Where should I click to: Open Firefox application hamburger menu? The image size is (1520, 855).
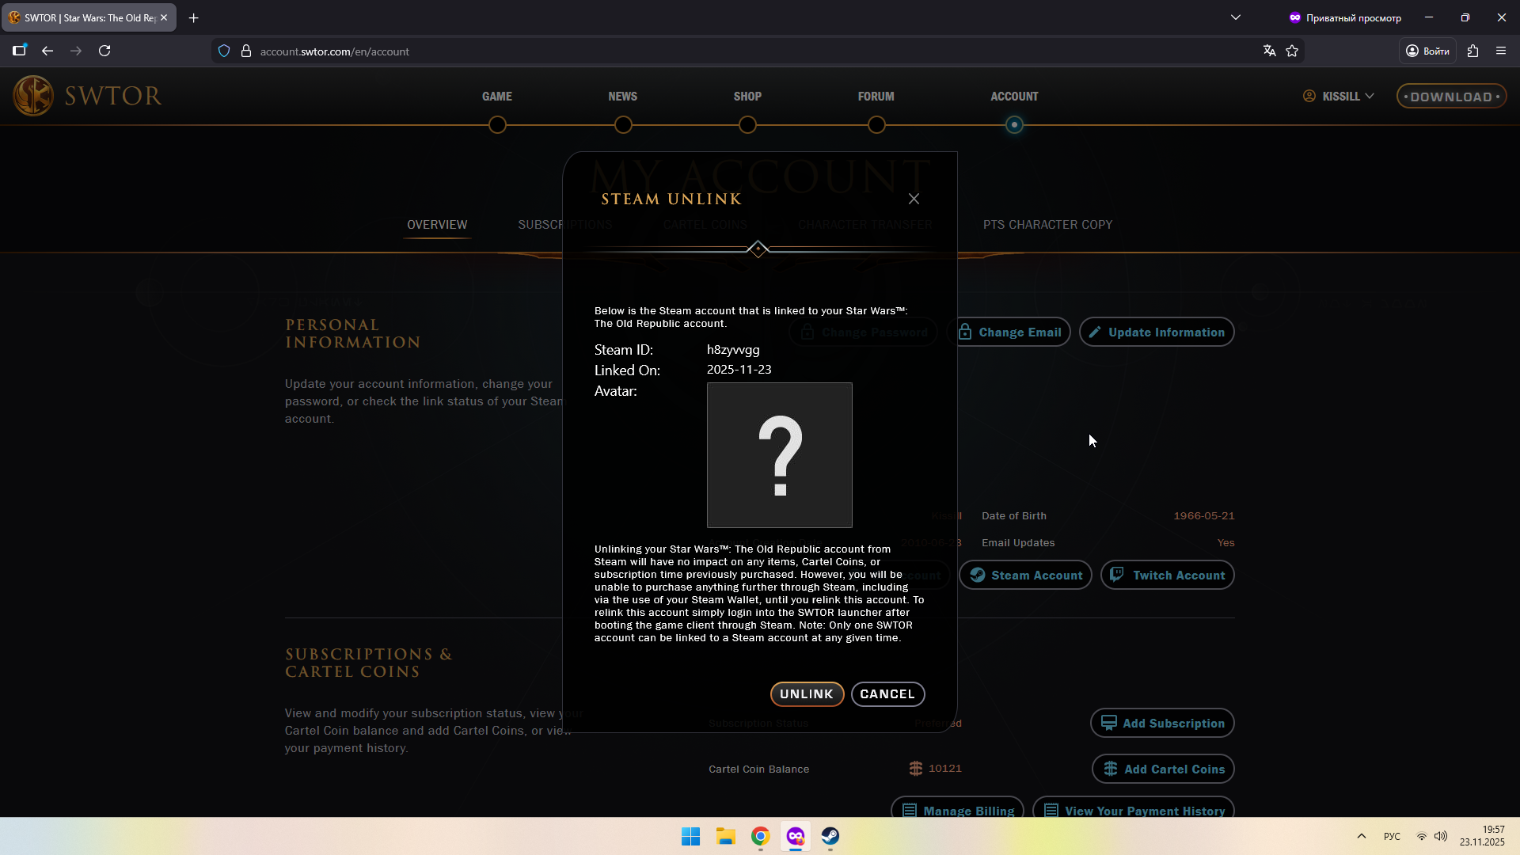point(1501,51)
